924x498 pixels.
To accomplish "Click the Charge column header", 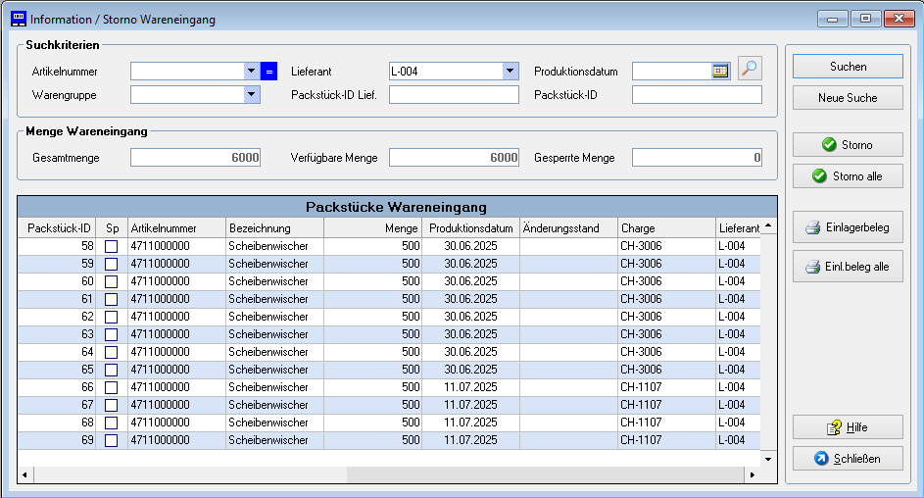I will (666, 227).
